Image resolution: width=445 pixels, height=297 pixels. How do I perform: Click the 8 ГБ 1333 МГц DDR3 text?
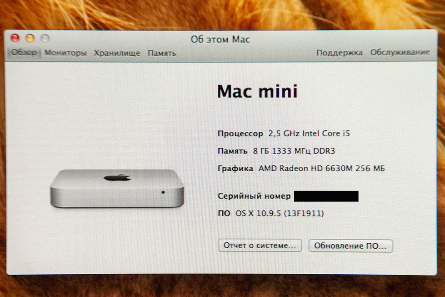294,151
